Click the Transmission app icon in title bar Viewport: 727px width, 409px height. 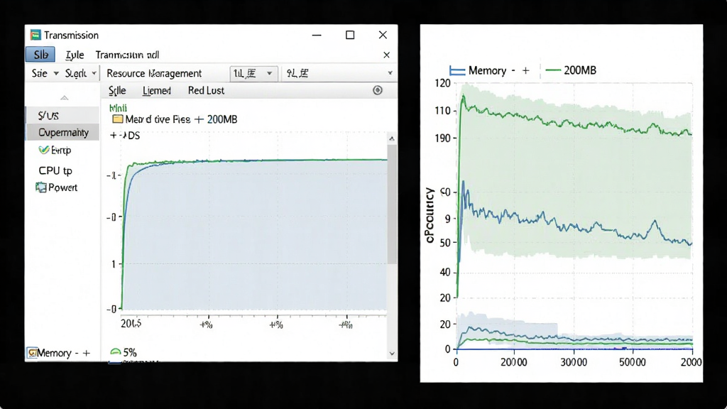coord(35,36)
